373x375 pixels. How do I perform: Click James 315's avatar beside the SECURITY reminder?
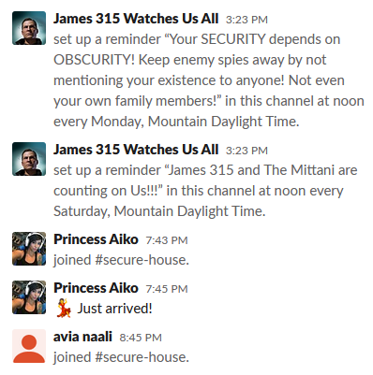pyautogui.click(x=29, y=28)
